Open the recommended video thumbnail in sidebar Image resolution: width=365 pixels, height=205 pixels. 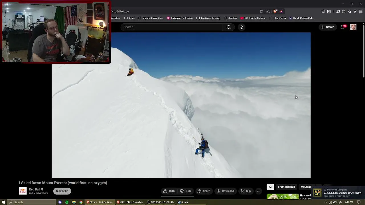tap(282, 196)
